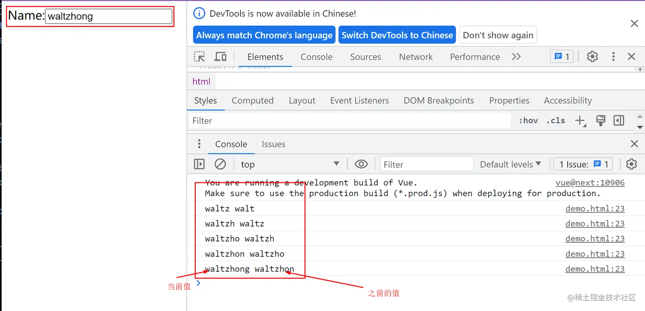
Task: Click the info icon in language banner
Action: pos(199,14)
